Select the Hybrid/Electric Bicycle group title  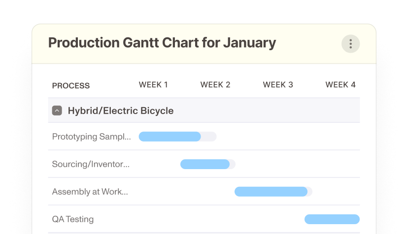pos(120,111)
